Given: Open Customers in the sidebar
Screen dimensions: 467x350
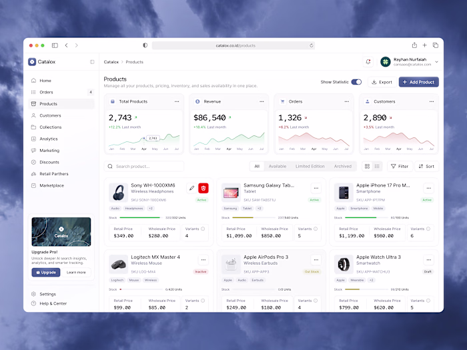Looking at the screenshot, I should pyautogui.click(x=61, y=115).
